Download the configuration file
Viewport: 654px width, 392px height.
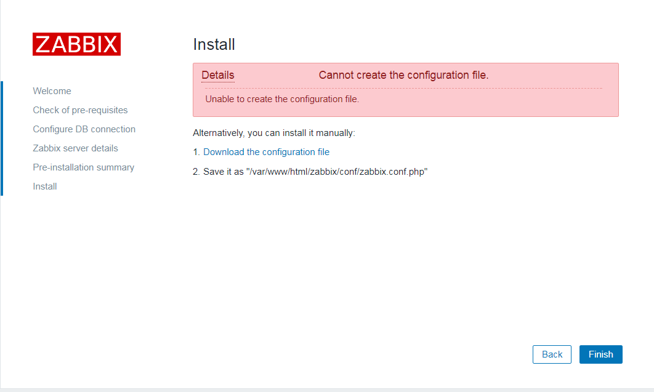[266, 152]
